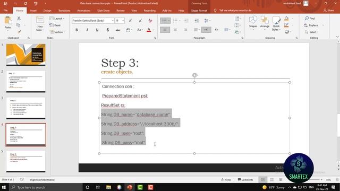Activate the Format Painter brush
340x191 pixels.
(x=19, y=32)
